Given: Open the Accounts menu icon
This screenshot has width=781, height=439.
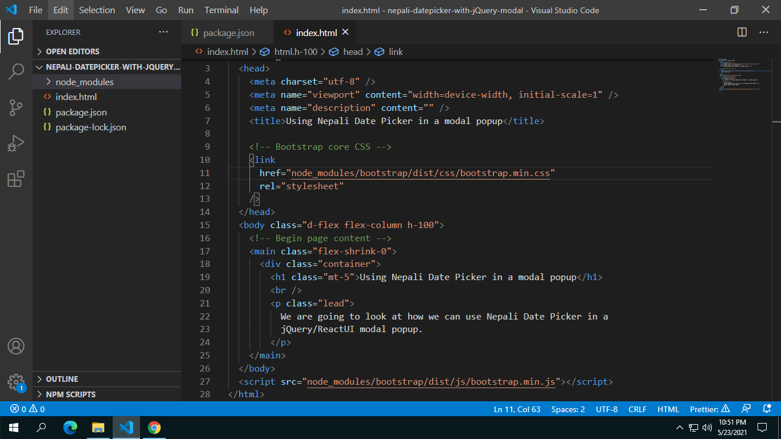Looking at the screenshot, I should pos(16,346).
